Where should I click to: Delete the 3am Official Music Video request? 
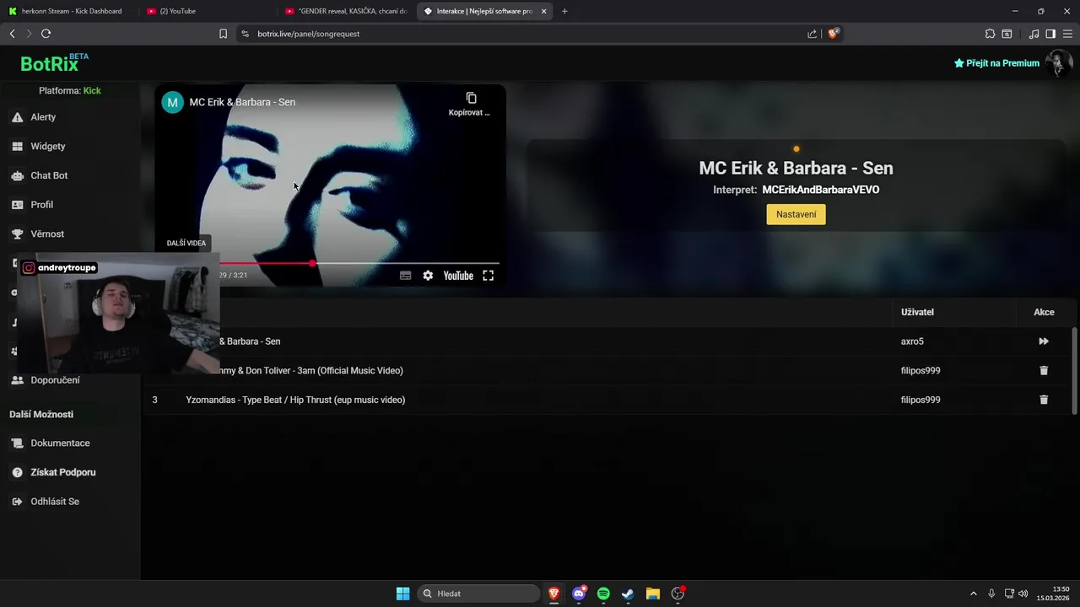pyautogui.click(x=1044, y=370)
